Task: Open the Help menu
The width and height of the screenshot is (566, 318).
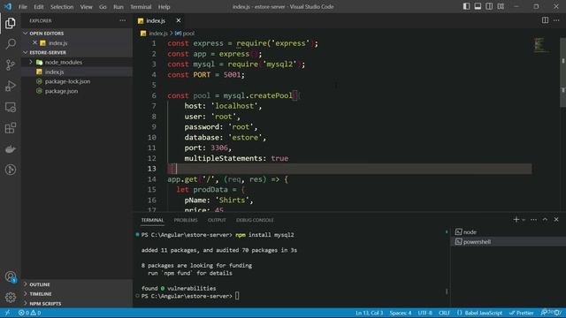Action: [164, 6]
